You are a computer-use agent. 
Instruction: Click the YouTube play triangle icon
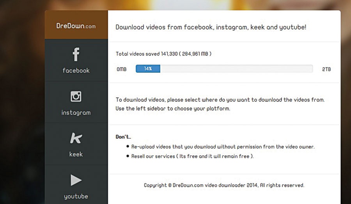tap(76, 180)
